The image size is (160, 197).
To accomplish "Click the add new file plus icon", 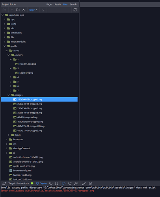I will tap(12, 10).
